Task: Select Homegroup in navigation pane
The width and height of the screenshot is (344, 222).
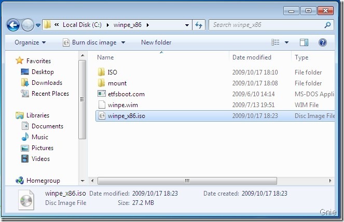Action: coord(43,181)
